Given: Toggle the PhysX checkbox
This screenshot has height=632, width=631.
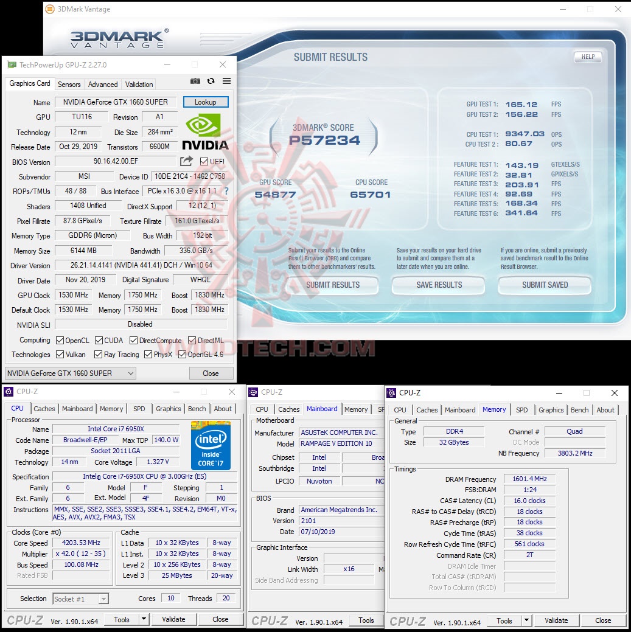Looking at the screenshot, I should (148, 354).
